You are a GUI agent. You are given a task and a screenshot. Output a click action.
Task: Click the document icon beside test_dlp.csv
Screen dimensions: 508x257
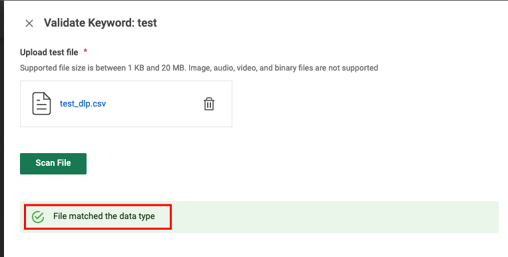coord(41,104)
